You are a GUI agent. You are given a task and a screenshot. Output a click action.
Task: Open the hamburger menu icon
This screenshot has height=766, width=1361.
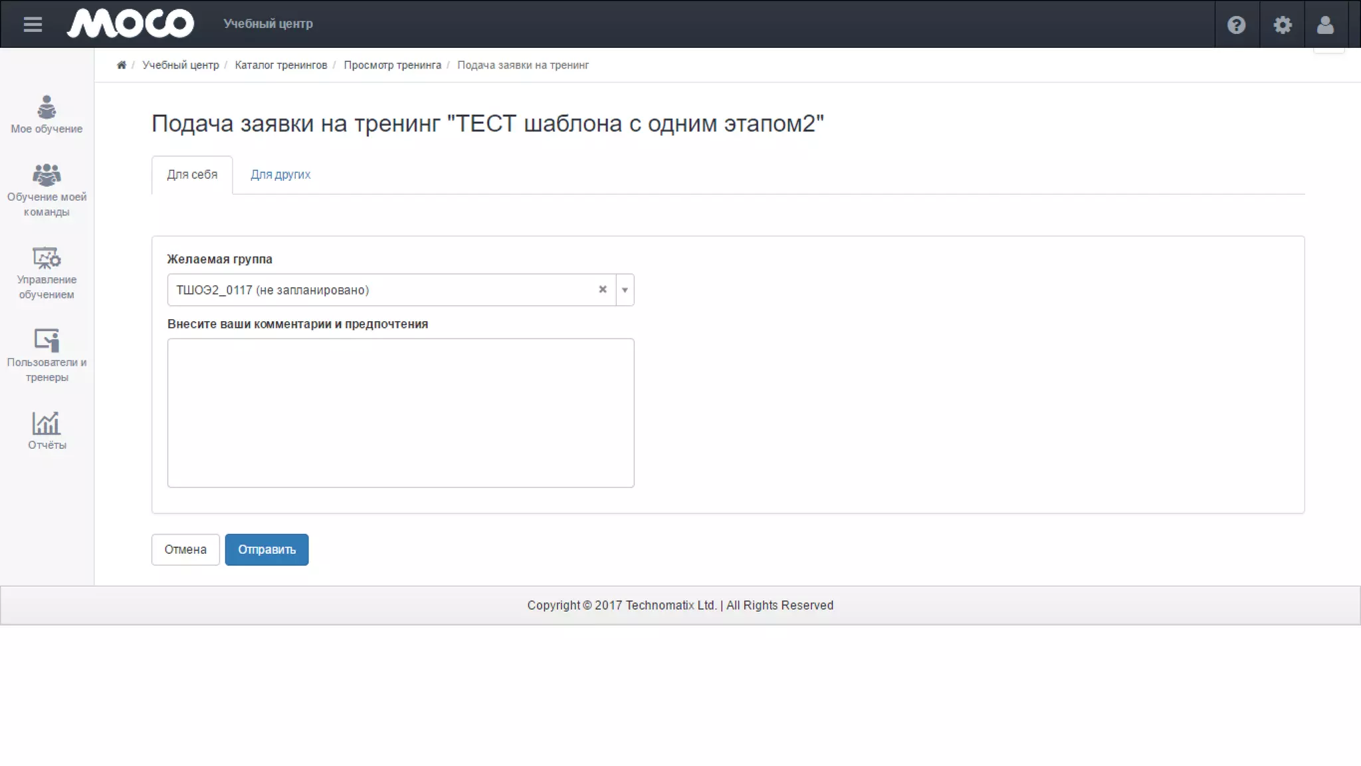(x=33, y=25)
